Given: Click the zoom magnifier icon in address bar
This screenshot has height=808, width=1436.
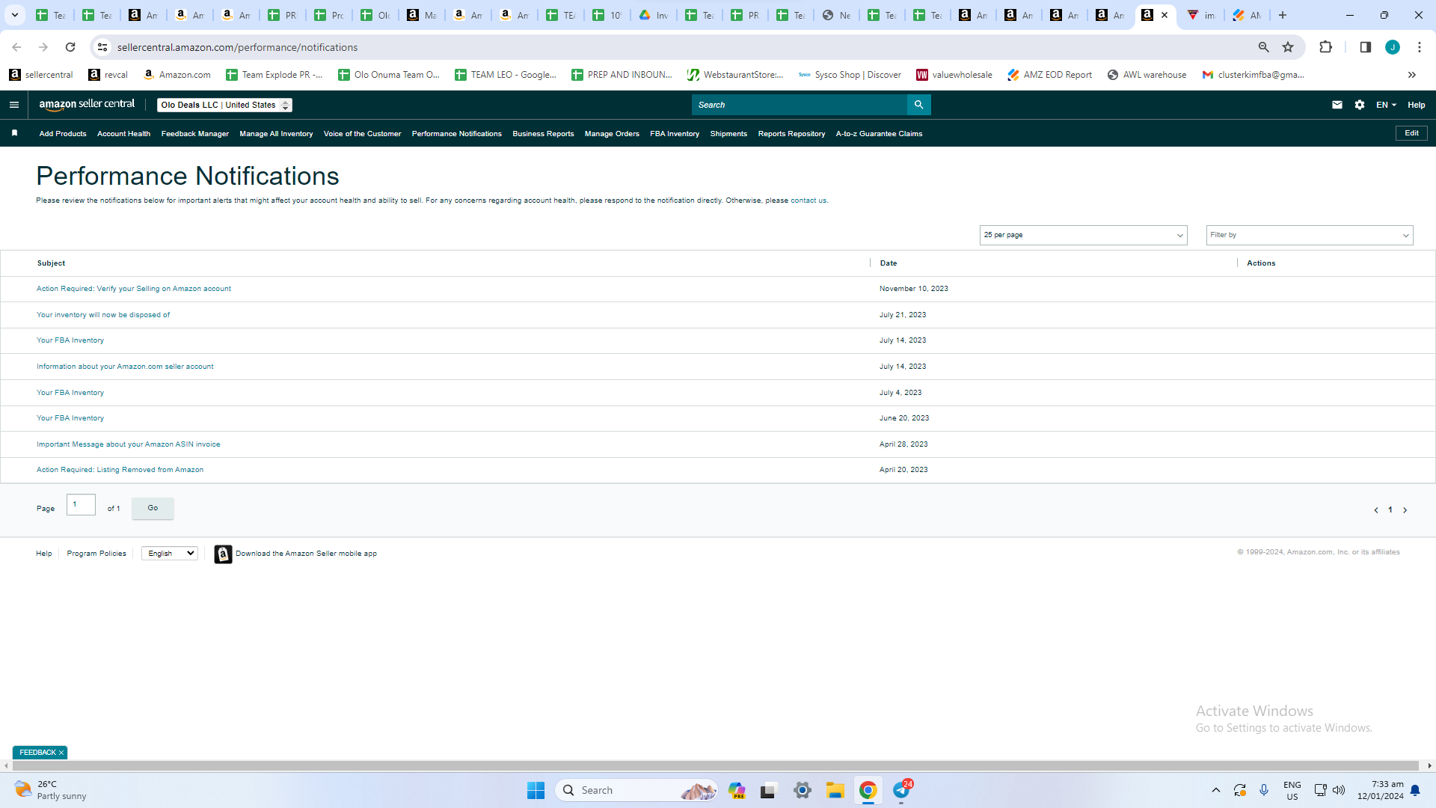Looking at the screenshot, I should point(1264,47).
